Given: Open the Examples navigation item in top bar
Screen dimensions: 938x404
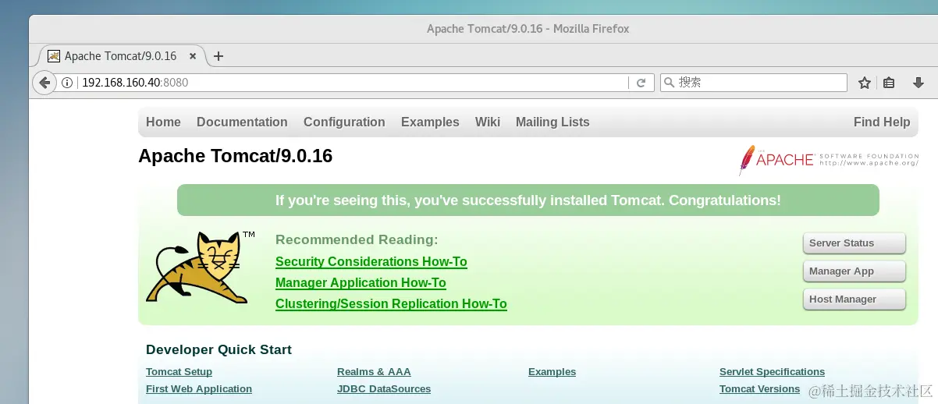Looking at the screenshot, I should [x=430, y=122].
